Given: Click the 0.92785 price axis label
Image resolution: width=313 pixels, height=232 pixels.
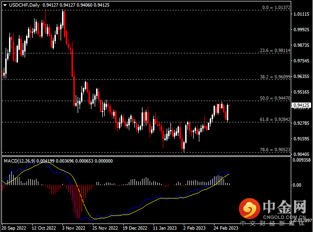Looking at the screenshot, I should (x=302, y=123).
